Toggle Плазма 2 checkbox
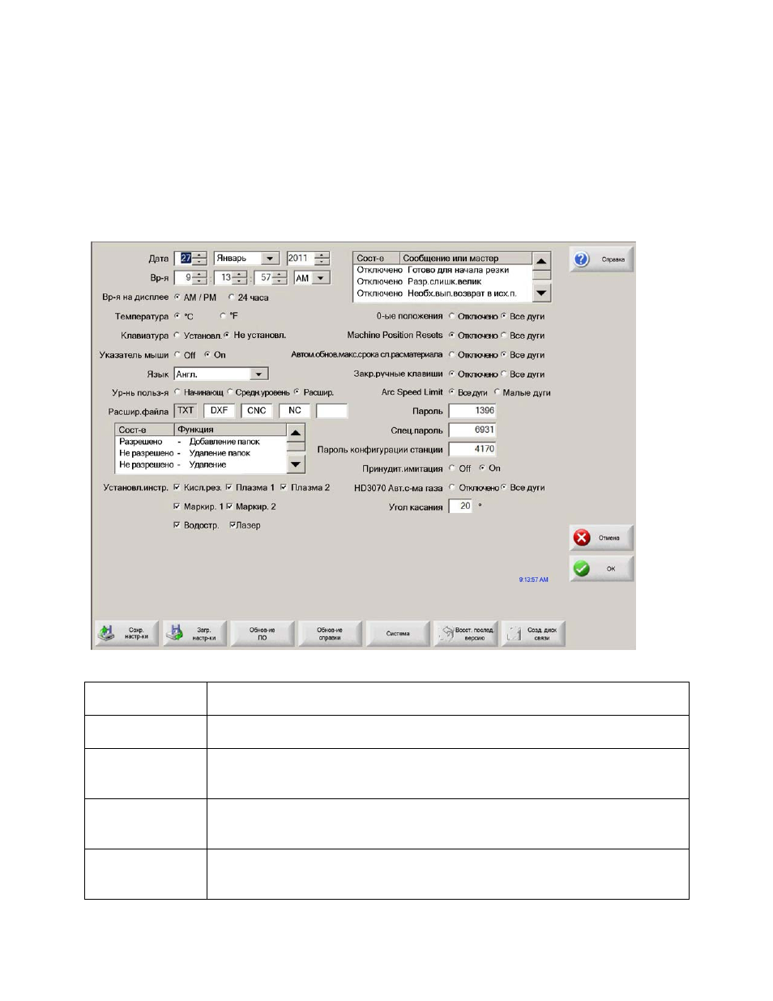Image resolution: width=773 pixels, height=1001 pixels. [284, 488]
